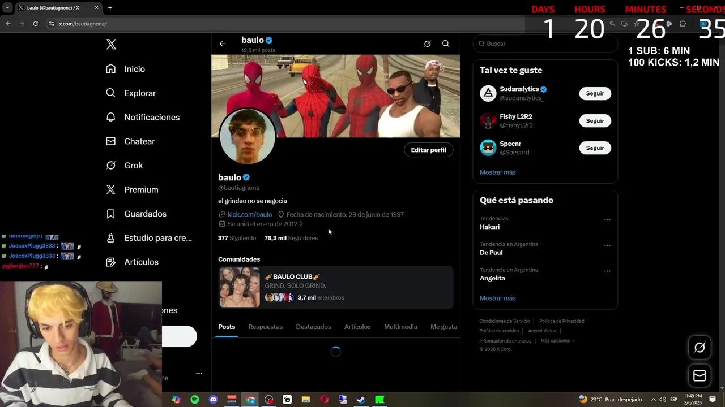
Task: Open Specnr profile avatar
Action: [x=488, y=148]
